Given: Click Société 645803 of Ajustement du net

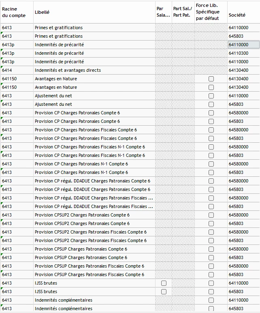Looking at the screenshot, I should (244, 104).
